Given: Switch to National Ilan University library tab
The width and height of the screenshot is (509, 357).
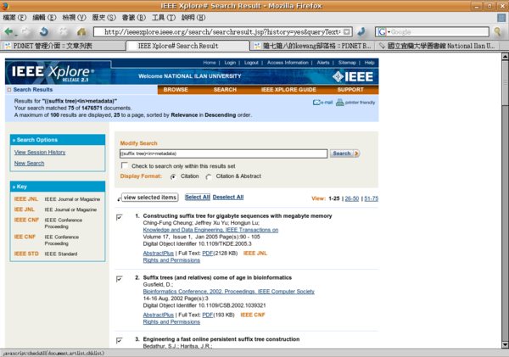Looking at the screenshot, I should point(437,46).
